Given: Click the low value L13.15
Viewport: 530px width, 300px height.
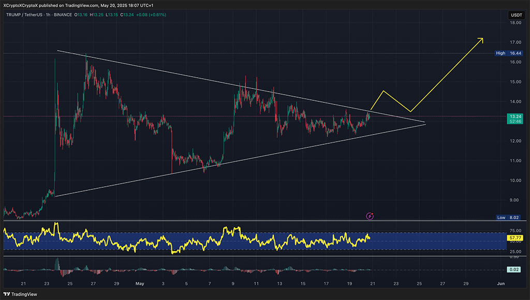Looking at the screenshot, I should click(x=112, y=15).
